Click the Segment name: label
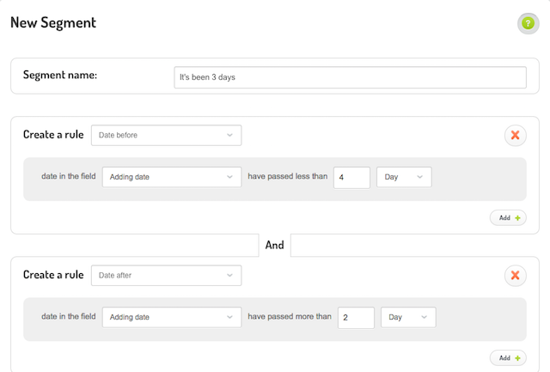Viewport: 550px width, 372px height. click(60, 75)
